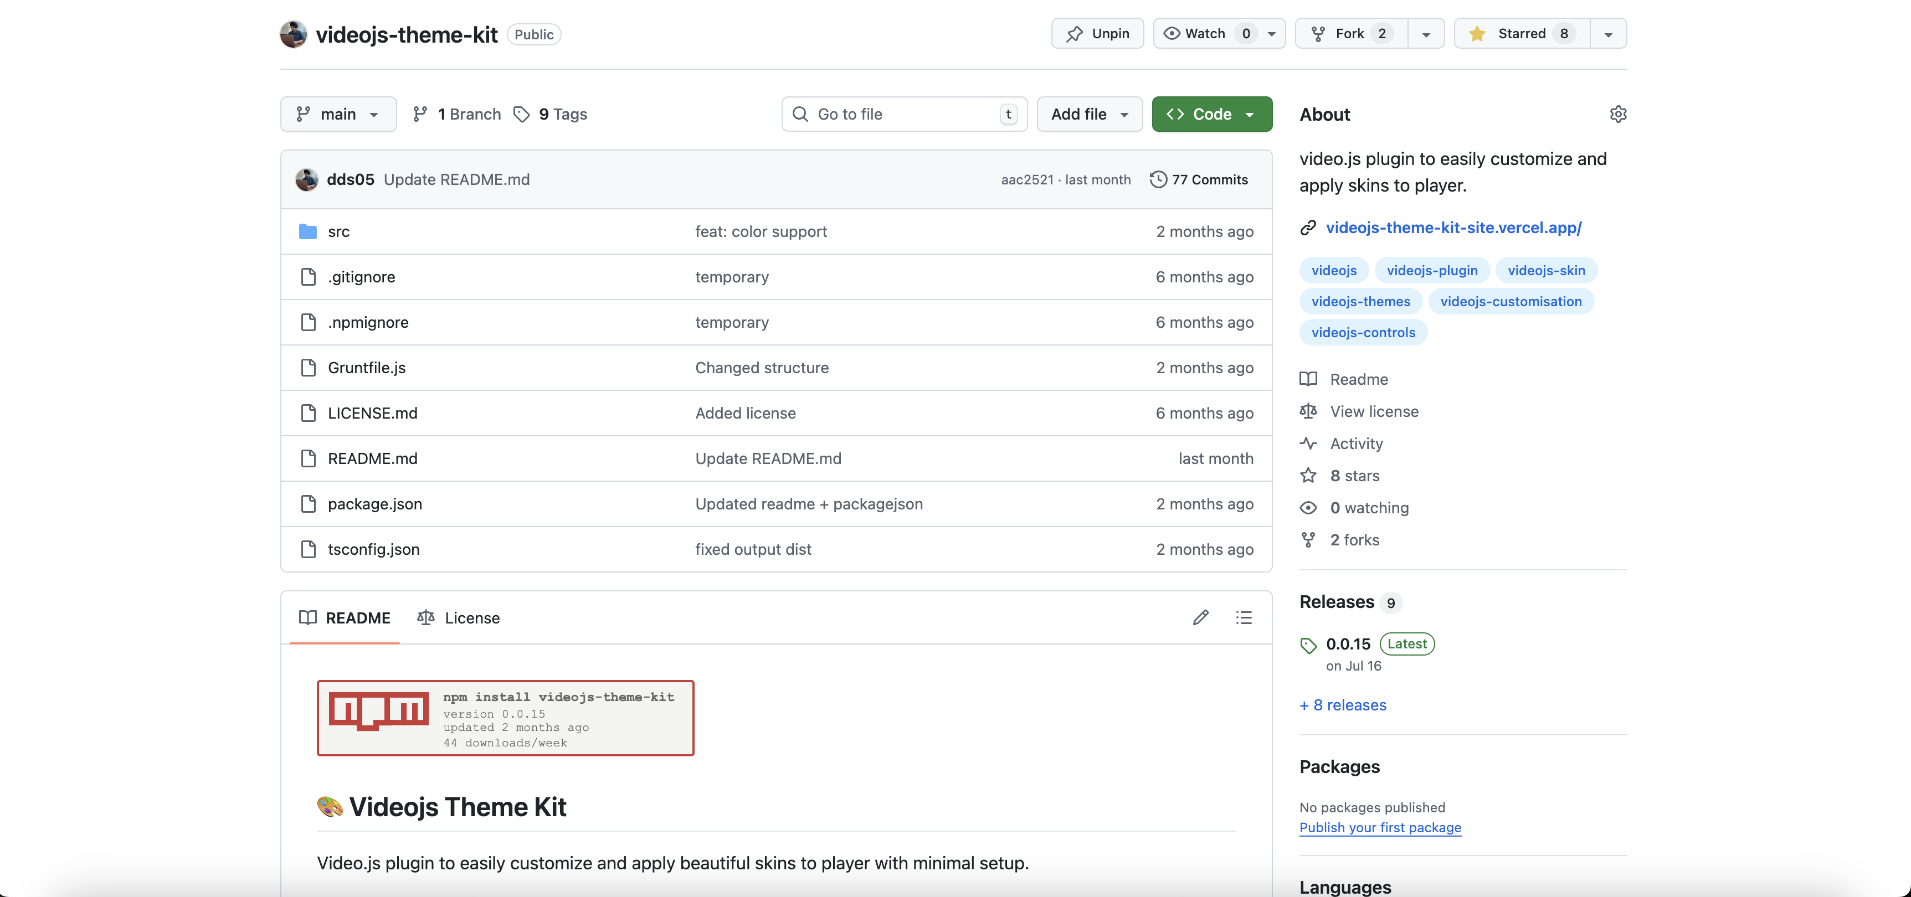
Task: Toggle the Watch subscription button
Action: [1205, 33]
